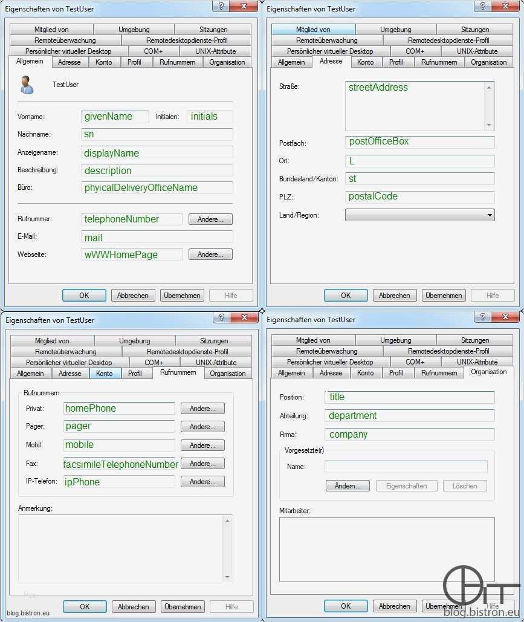This screenshot has height=622, width=524.
Task: Click the help question mark in the title bar
Action: coord(222,7)
